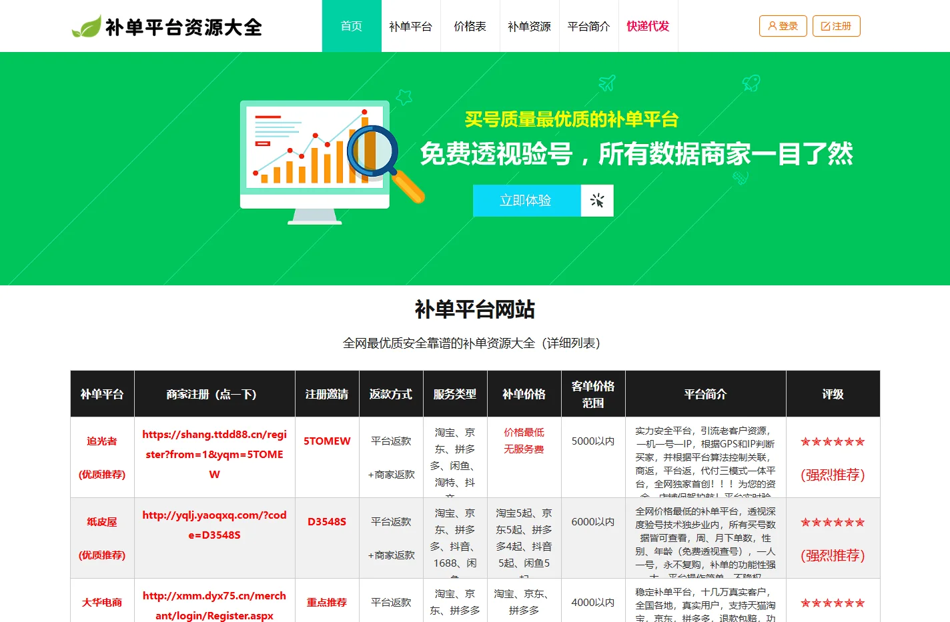The height and width of the screenshot is (622, 950).
Task: Open the 补单资源 navigation tab
Action: point(530,26)
